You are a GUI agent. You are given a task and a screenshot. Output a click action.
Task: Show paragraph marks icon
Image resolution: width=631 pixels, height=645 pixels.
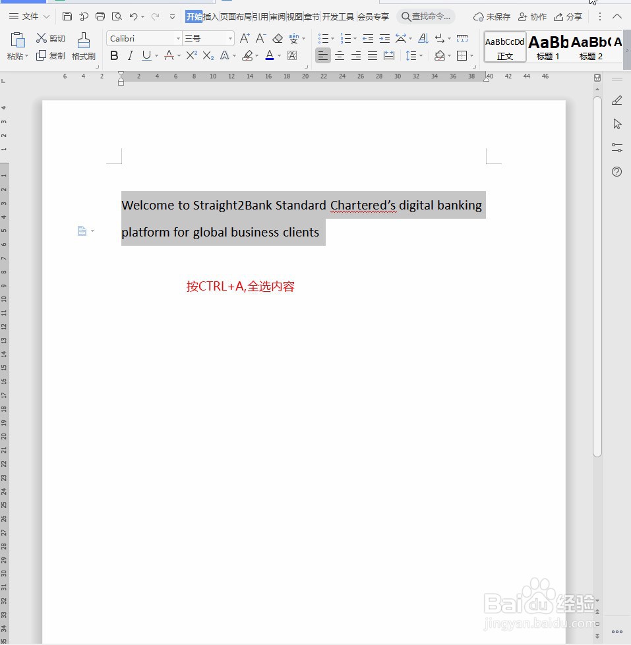[x=440, y=39]
